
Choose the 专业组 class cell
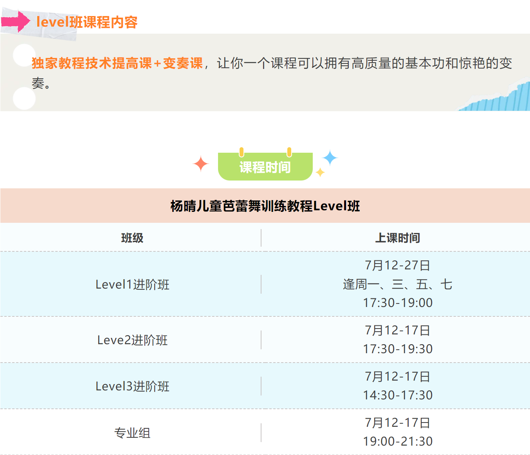pos(132,433)
